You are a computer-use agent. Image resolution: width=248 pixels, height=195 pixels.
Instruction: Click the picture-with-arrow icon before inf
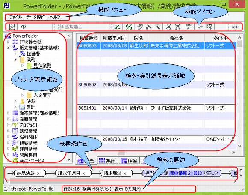[x=209, y=27]
